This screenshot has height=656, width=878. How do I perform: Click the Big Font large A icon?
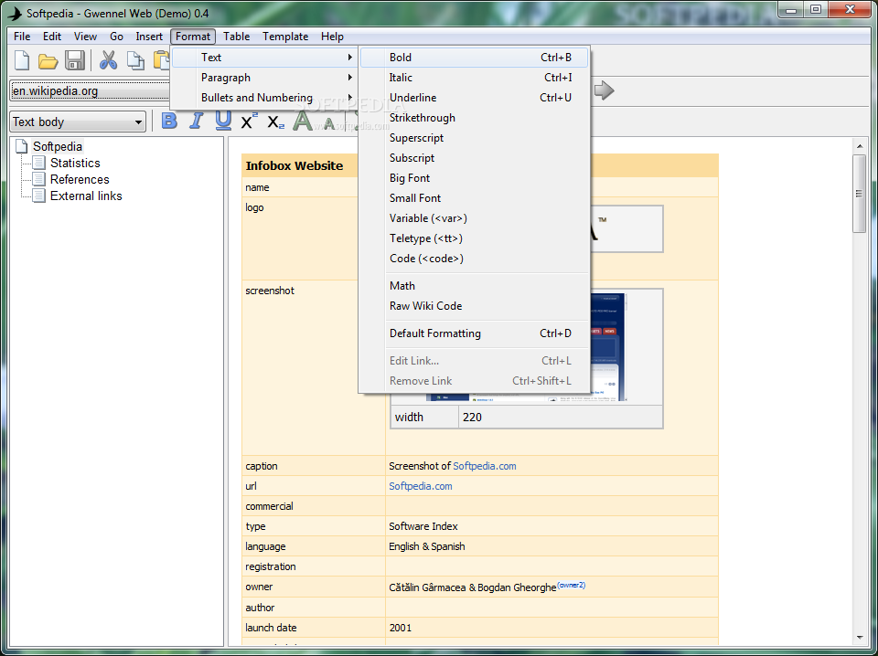[303, 121]
